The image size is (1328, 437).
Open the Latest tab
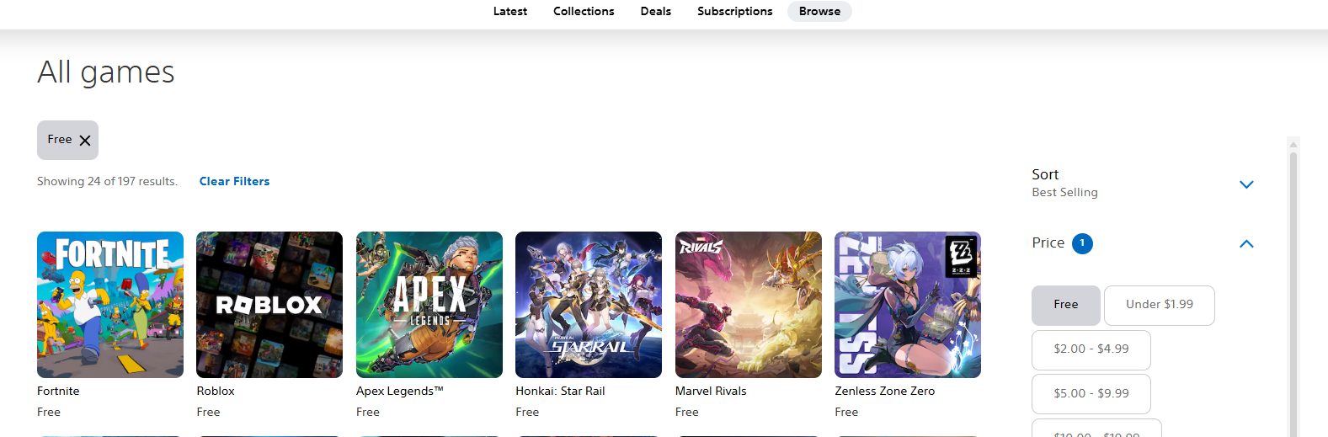(x=510, y=11)
